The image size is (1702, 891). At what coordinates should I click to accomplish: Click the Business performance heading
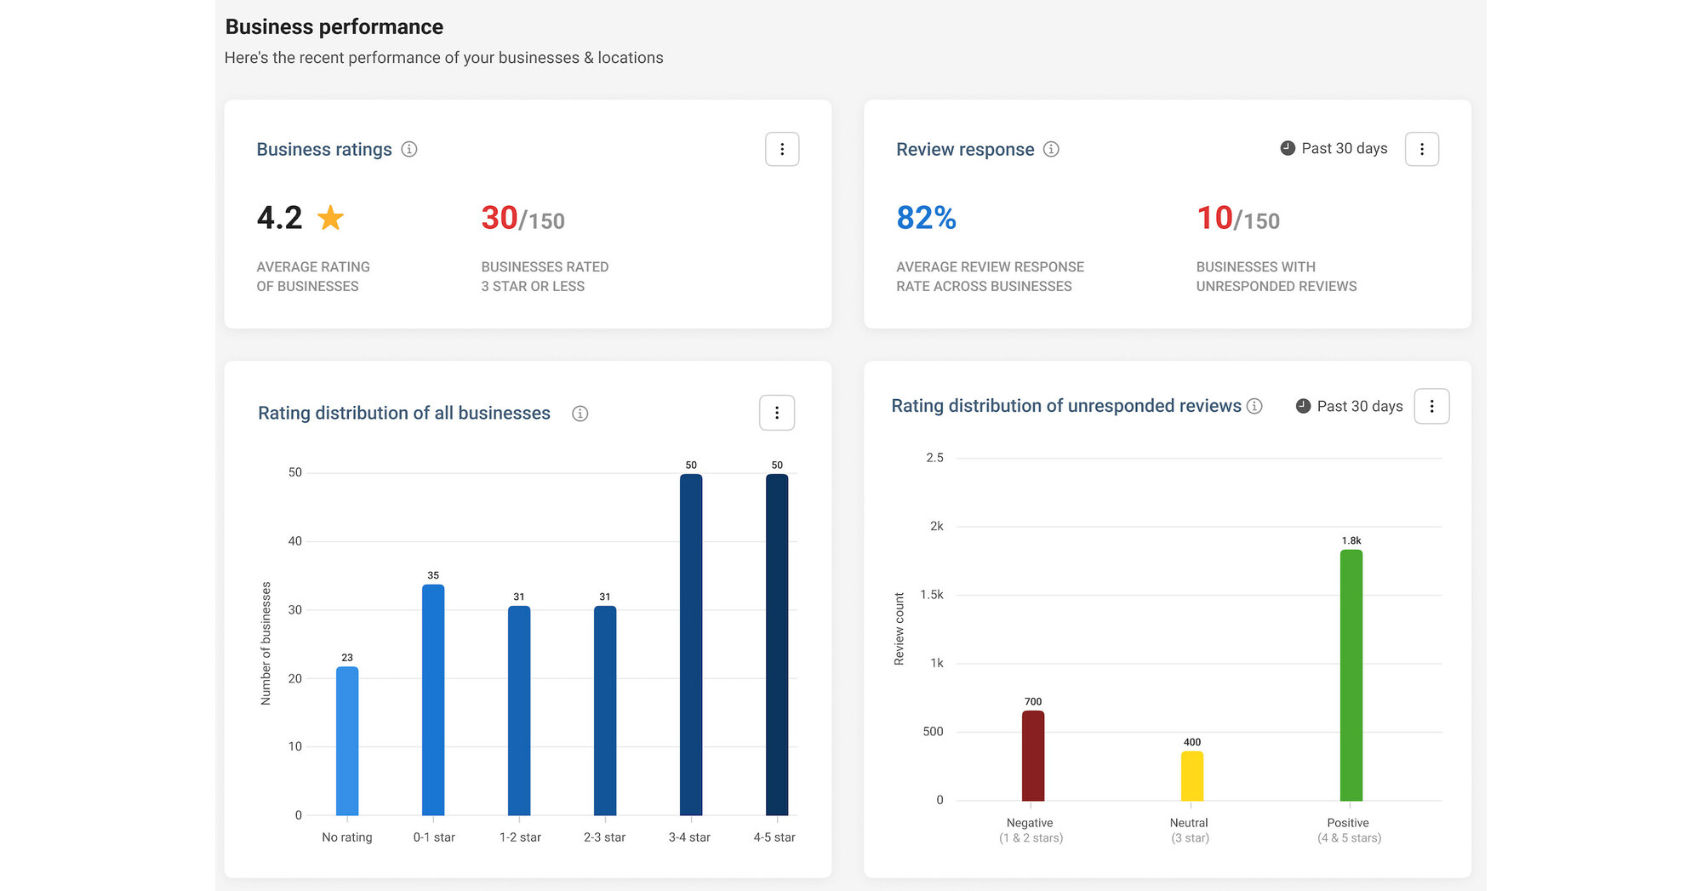tap(334, 27)
